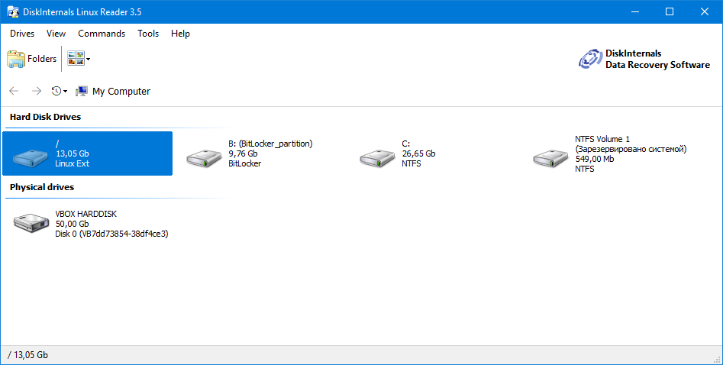Viewport: 723px width, 365px height.
Task: Maximize the Linux Reader window
Action: click(670, 12)
